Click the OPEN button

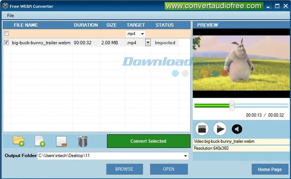click(x=169, y=169)
